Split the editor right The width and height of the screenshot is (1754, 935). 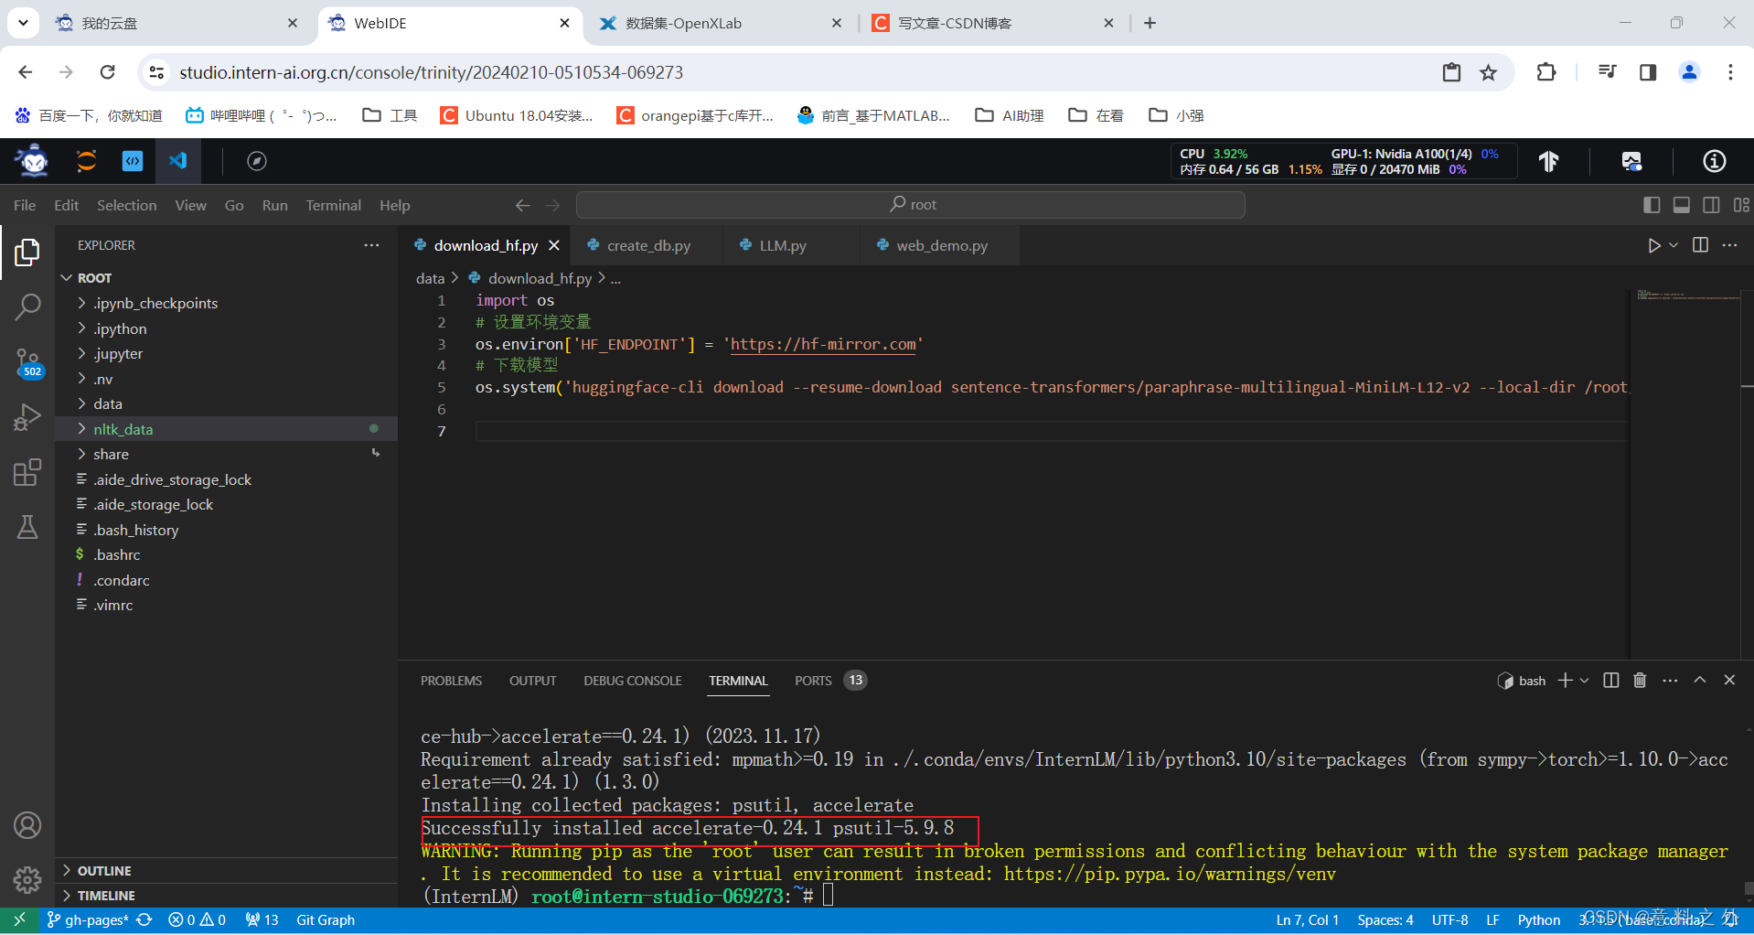pyautogui.click(x=1700, y=245)
